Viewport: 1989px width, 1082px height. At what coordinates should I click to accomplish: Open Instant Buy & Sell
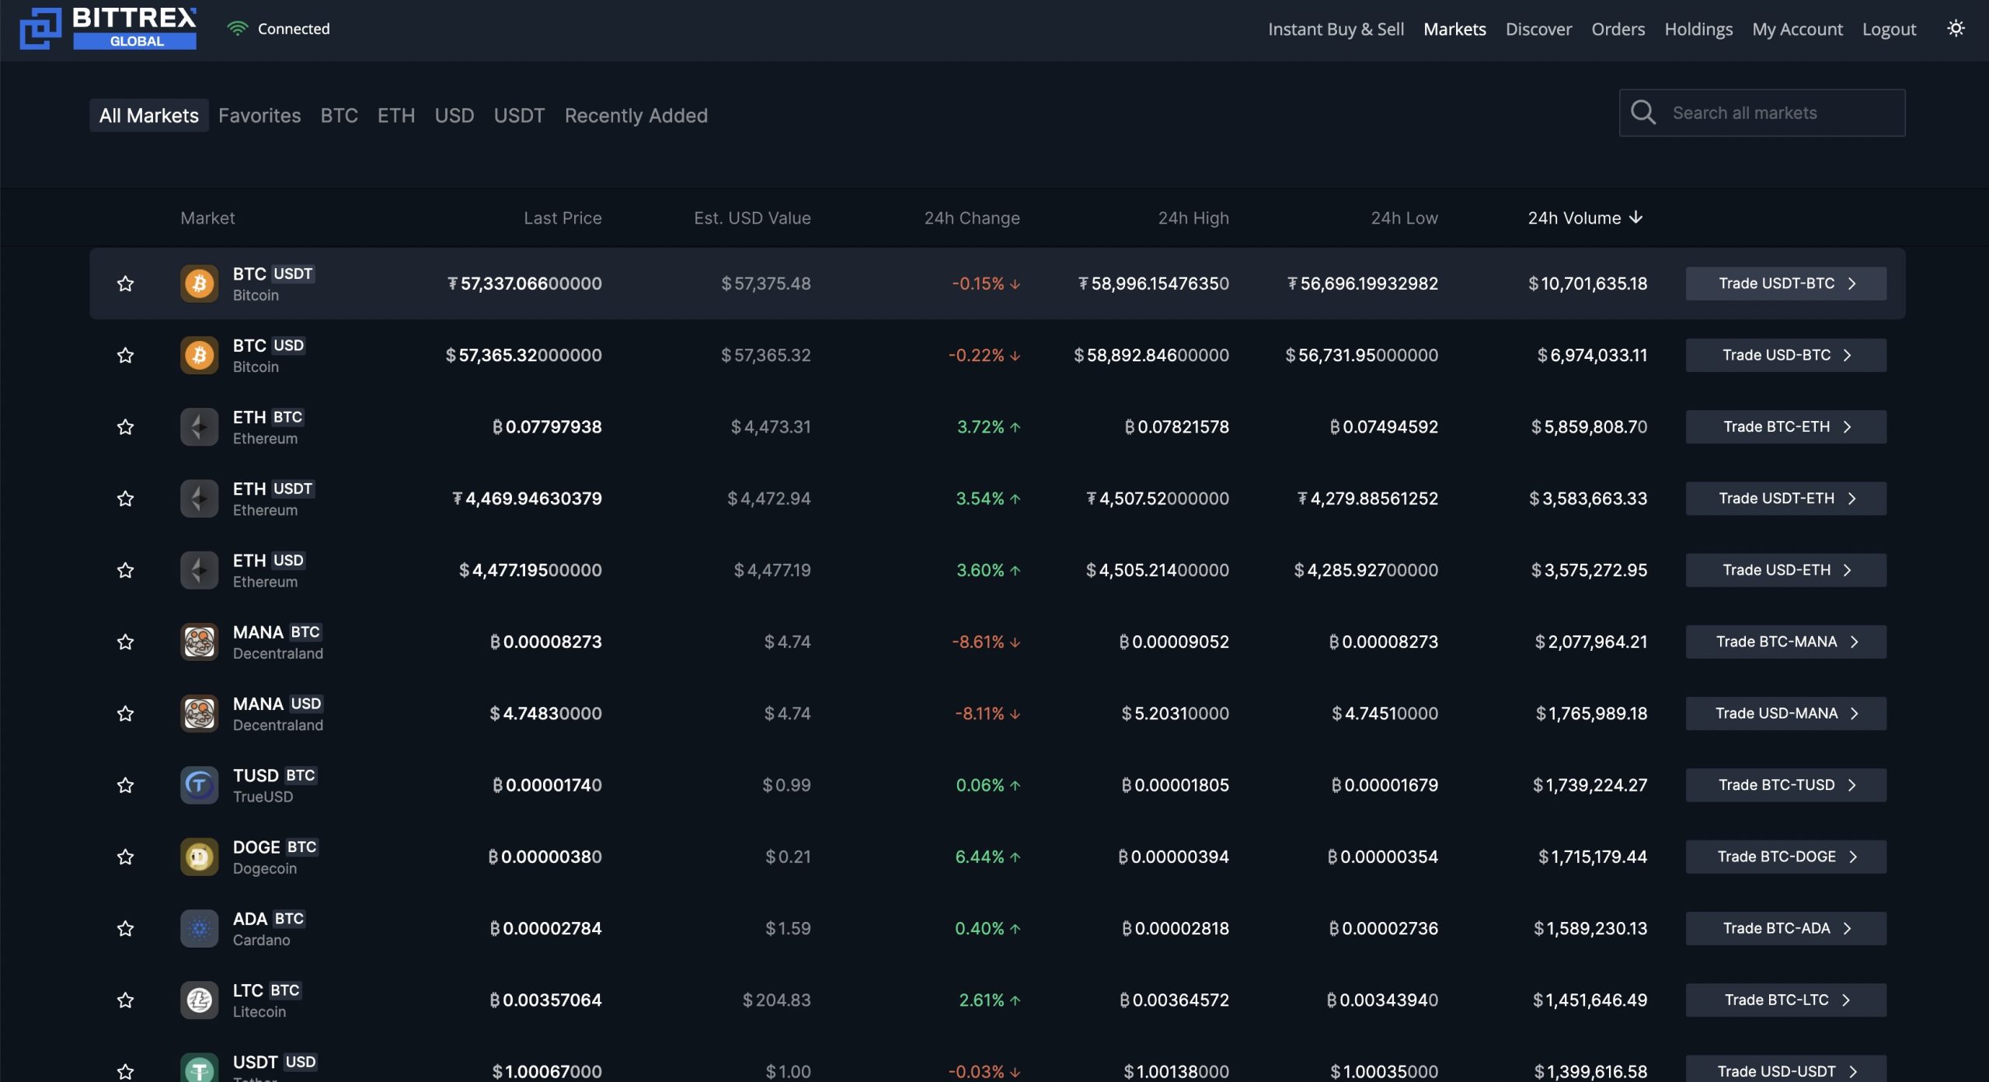1336,29
